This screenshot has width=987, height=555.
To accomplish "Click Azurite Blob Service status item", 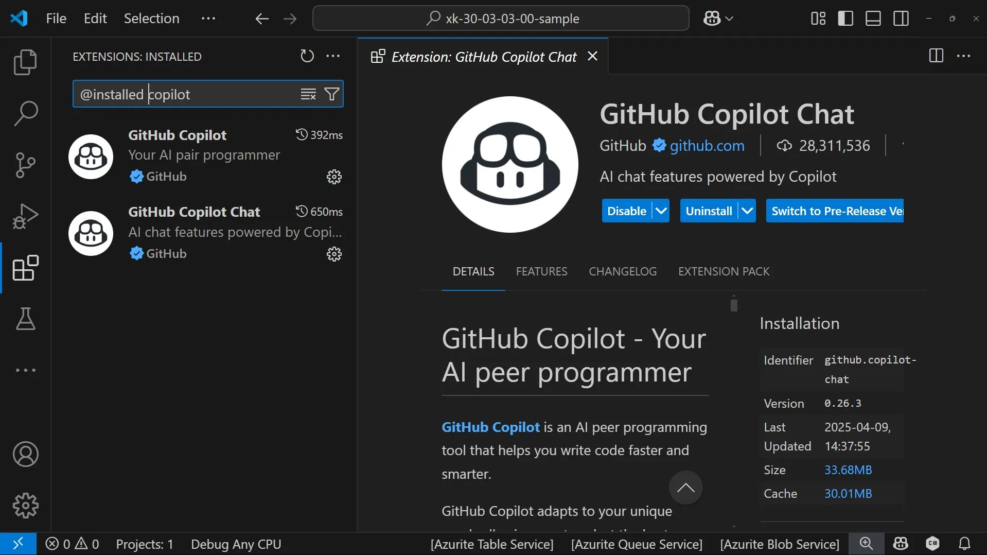I will tap(780, 544).
